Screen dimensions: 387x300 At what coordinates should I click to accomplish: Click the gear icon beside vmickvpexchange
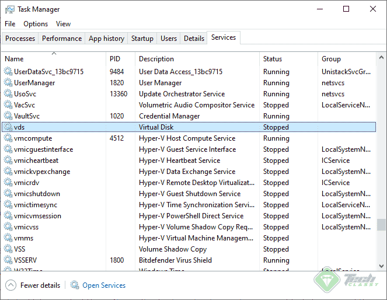click(x=8, y=172)
